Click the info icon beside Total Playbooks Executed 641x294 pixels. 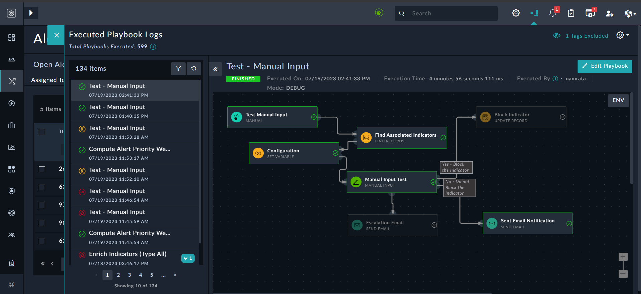153,47
